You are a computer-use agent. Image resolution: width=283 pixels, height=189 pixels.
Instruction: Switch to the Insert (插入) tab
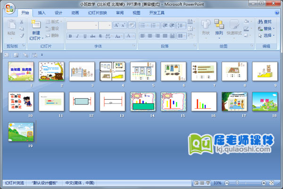click(x=42, y=13)
